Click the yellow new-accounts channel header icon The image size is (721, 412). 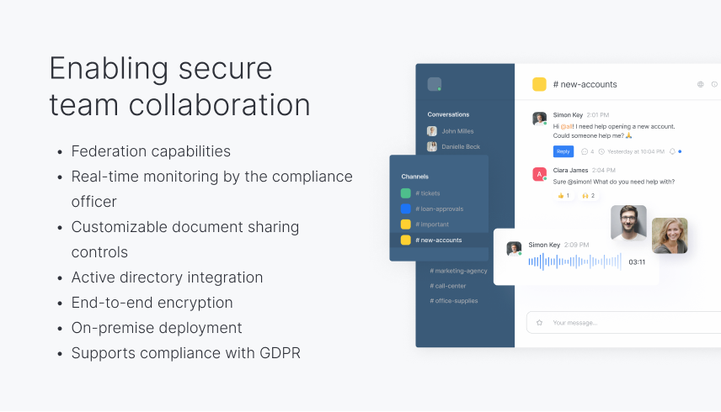click(x=539, y=84)
